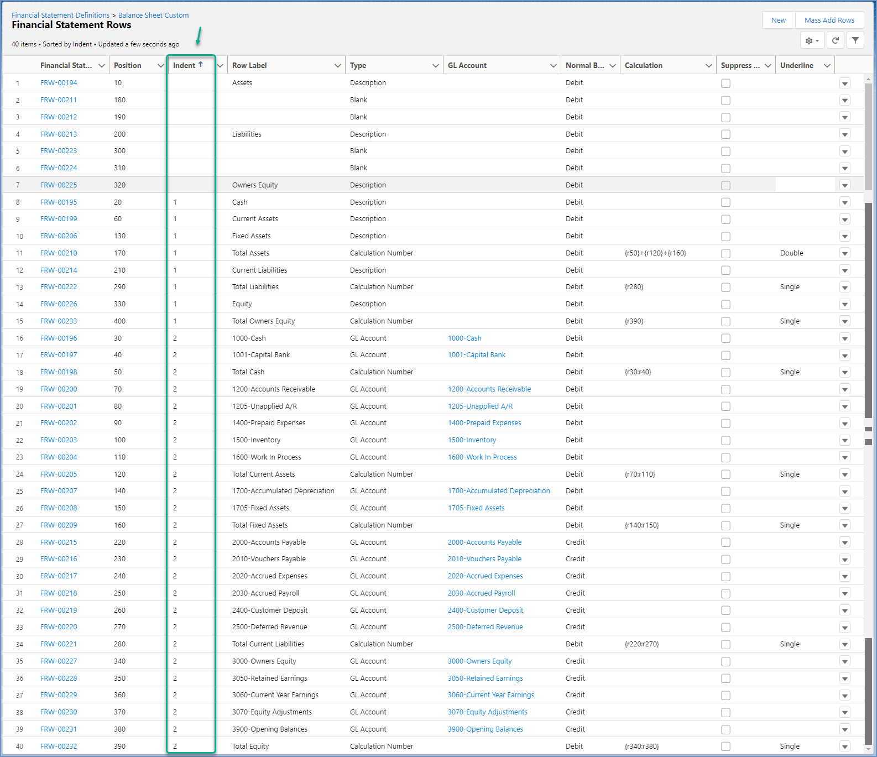Open Balance Sheet Custom breadcrumb
The width and height of the screenshot is (877, 757).
153,15
